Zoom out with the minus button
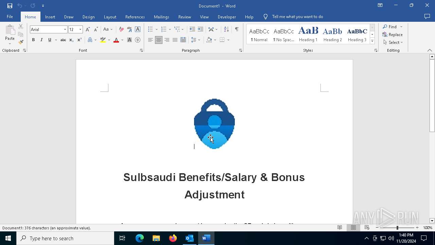Viewport: 435px width, 245px height. click(377, 228)
